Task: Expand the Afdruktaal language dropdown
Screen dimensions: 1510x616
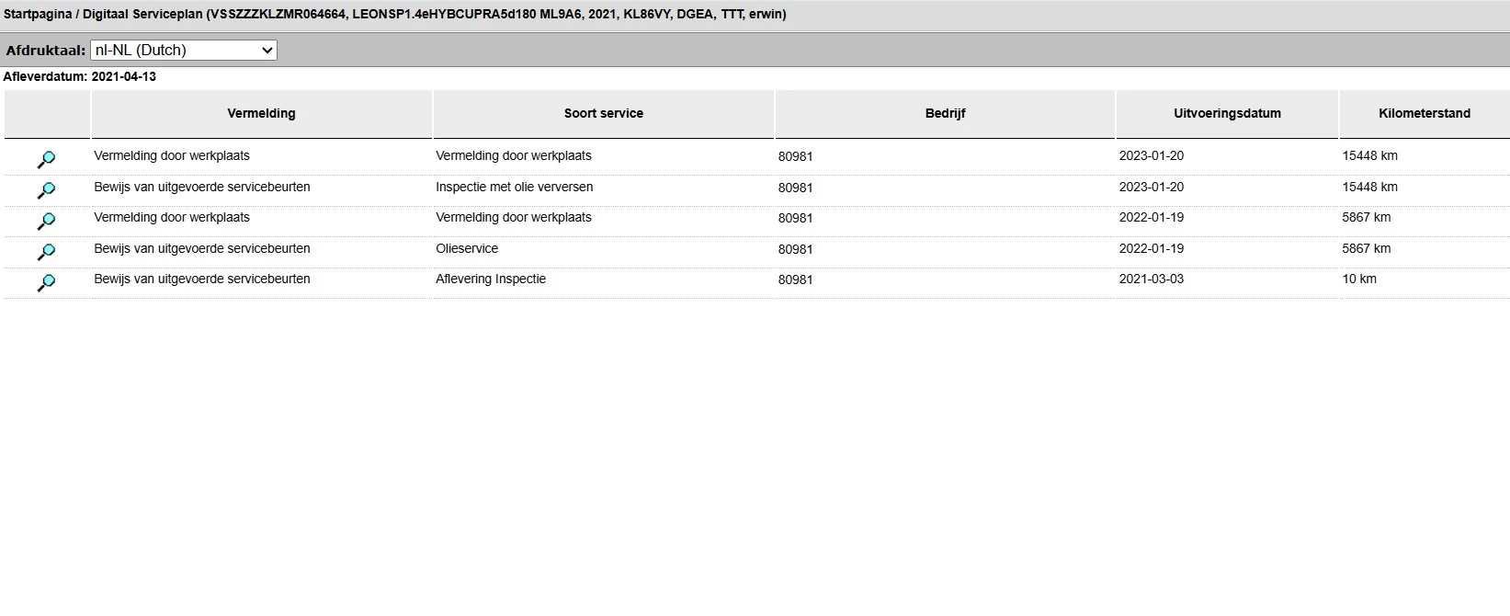Action: 184,51
